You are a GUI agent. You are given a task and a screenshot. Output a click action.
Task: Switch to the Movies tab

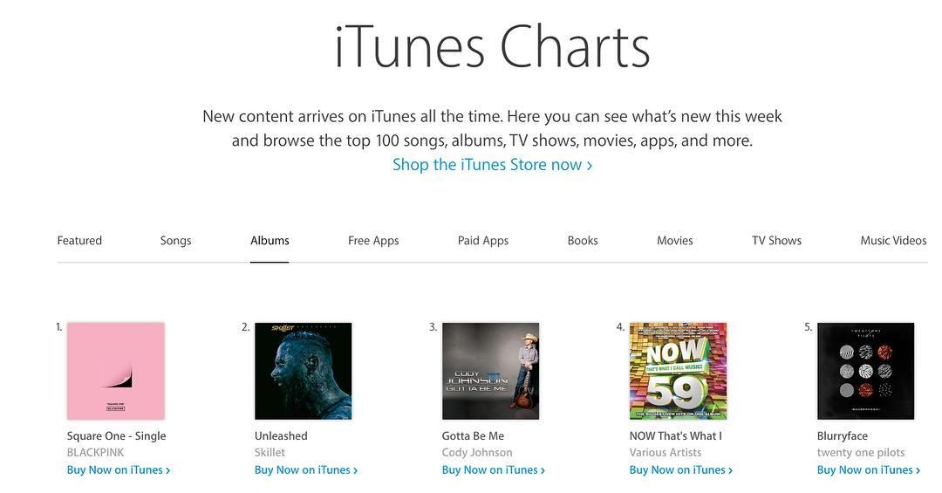[675, 241]
